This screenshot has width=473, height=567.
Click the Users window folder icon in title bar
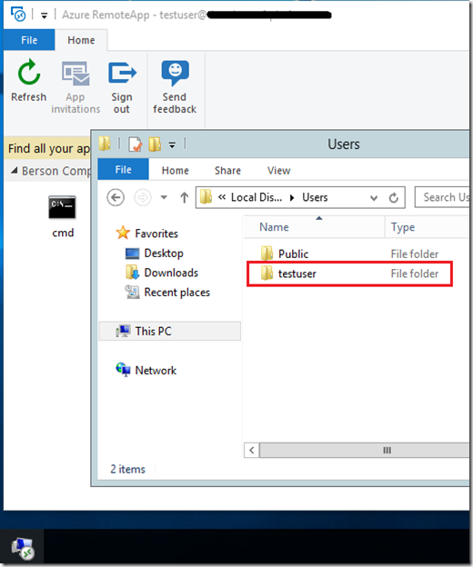click(105, 144)
